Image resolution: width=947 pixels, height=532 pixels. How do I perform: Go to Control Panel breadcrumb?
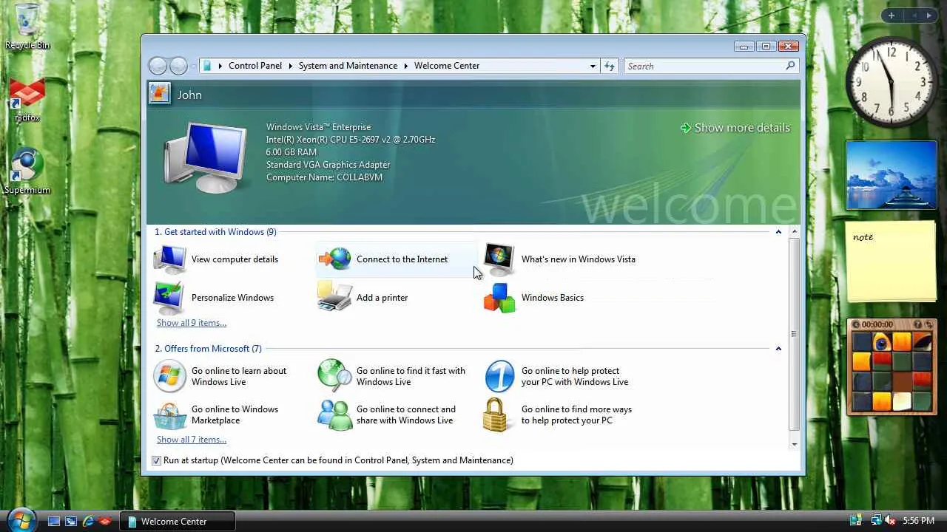tap(255, 66)
